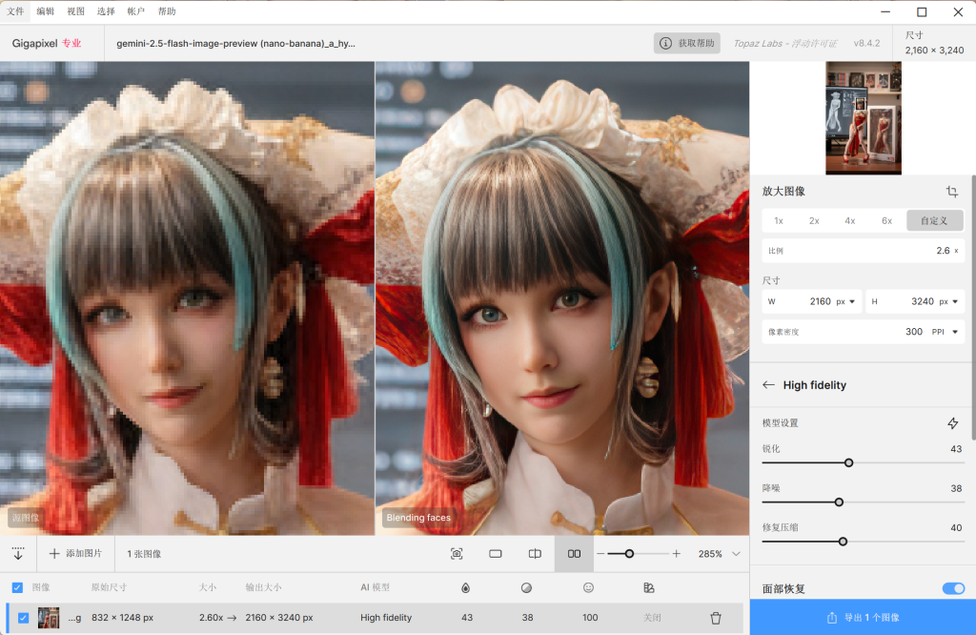Toggle the 面部恢复 face recovery switch

(x=953, y=589)
